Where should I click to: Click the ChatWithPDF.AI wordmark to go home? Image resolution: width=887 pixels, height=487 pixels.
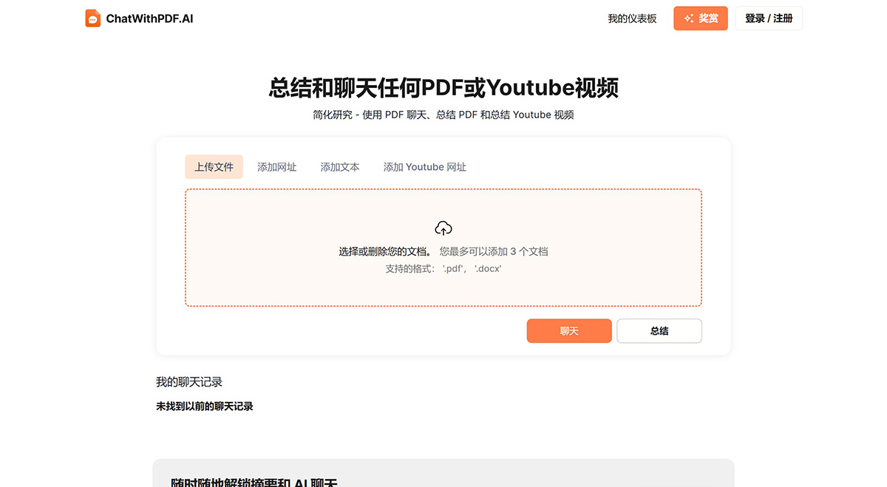[148, 18]
